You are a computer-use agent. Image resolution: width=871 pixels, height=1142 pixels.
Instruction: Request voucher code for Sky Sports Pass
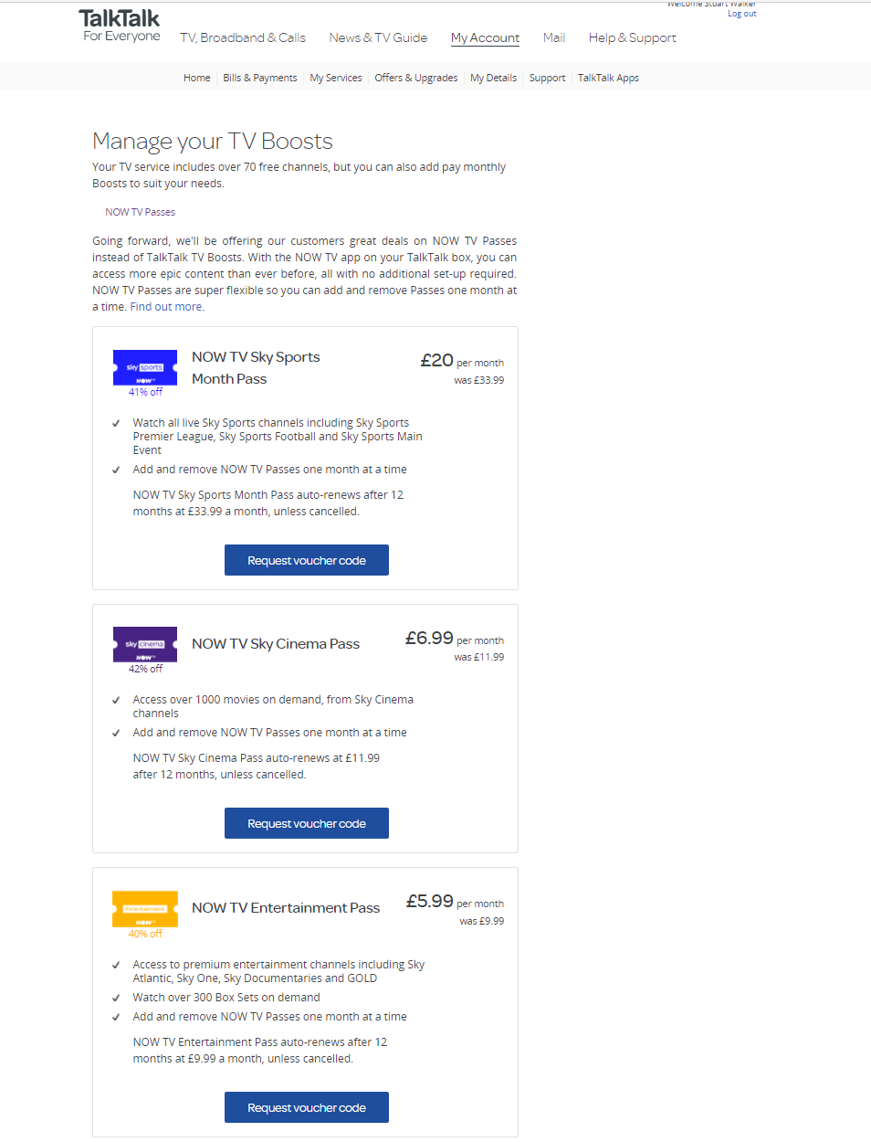307,560
